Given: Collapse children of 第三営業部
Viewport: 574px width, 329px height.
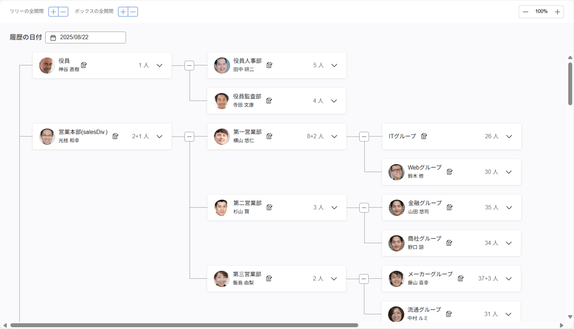Looking at the screenshot, I should point(364,279).
